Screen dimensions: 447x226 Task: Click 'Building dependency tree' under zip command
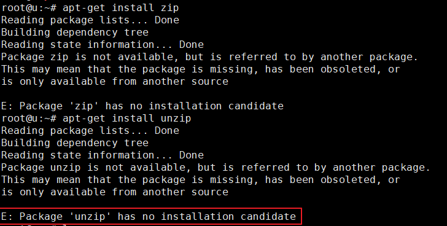coord(75,33)
